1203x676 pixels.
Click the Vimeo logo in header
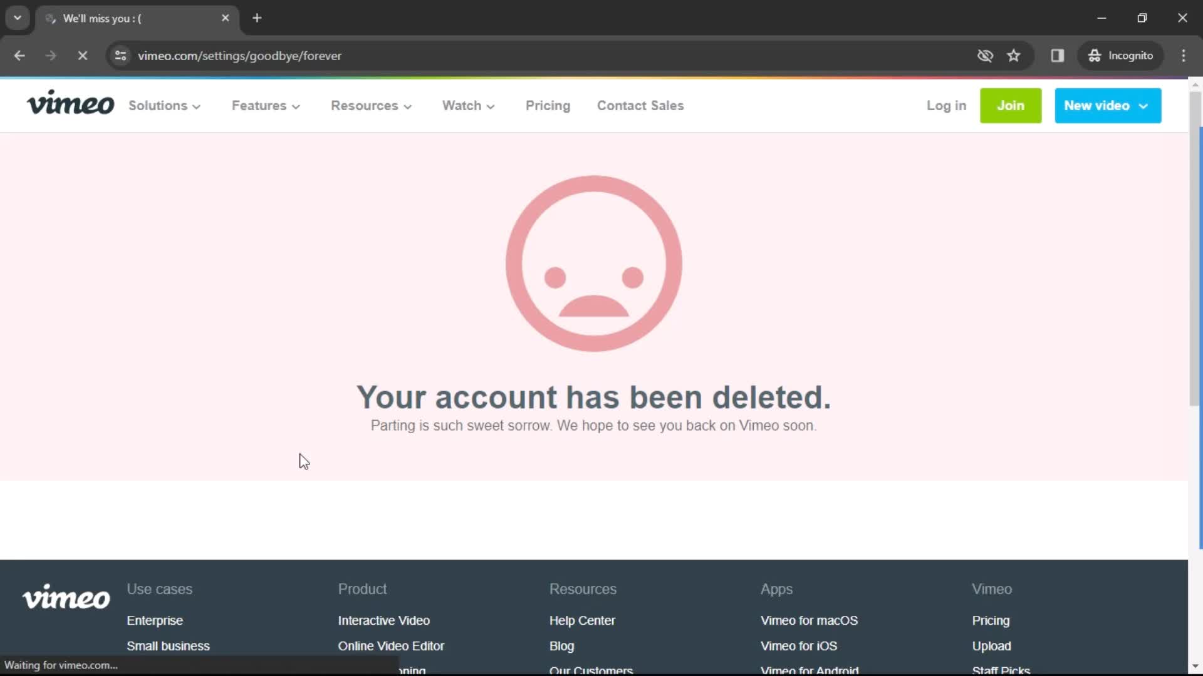tap(70, 105)
